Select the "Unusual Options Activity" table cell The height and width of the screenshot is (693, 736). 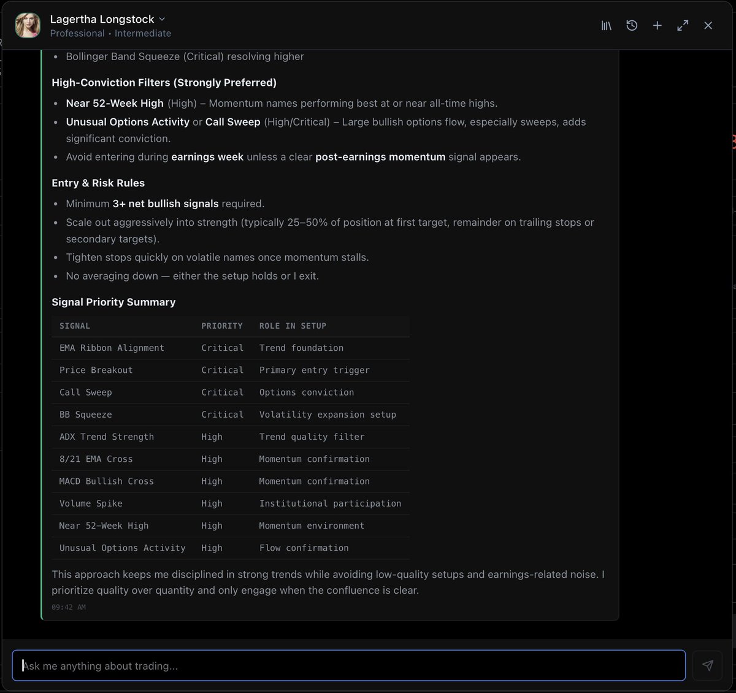tap(122, 548)
